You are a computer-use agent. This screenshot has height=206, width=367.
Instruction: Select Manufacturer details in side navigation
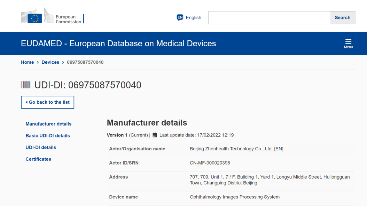tap(48, 124)
